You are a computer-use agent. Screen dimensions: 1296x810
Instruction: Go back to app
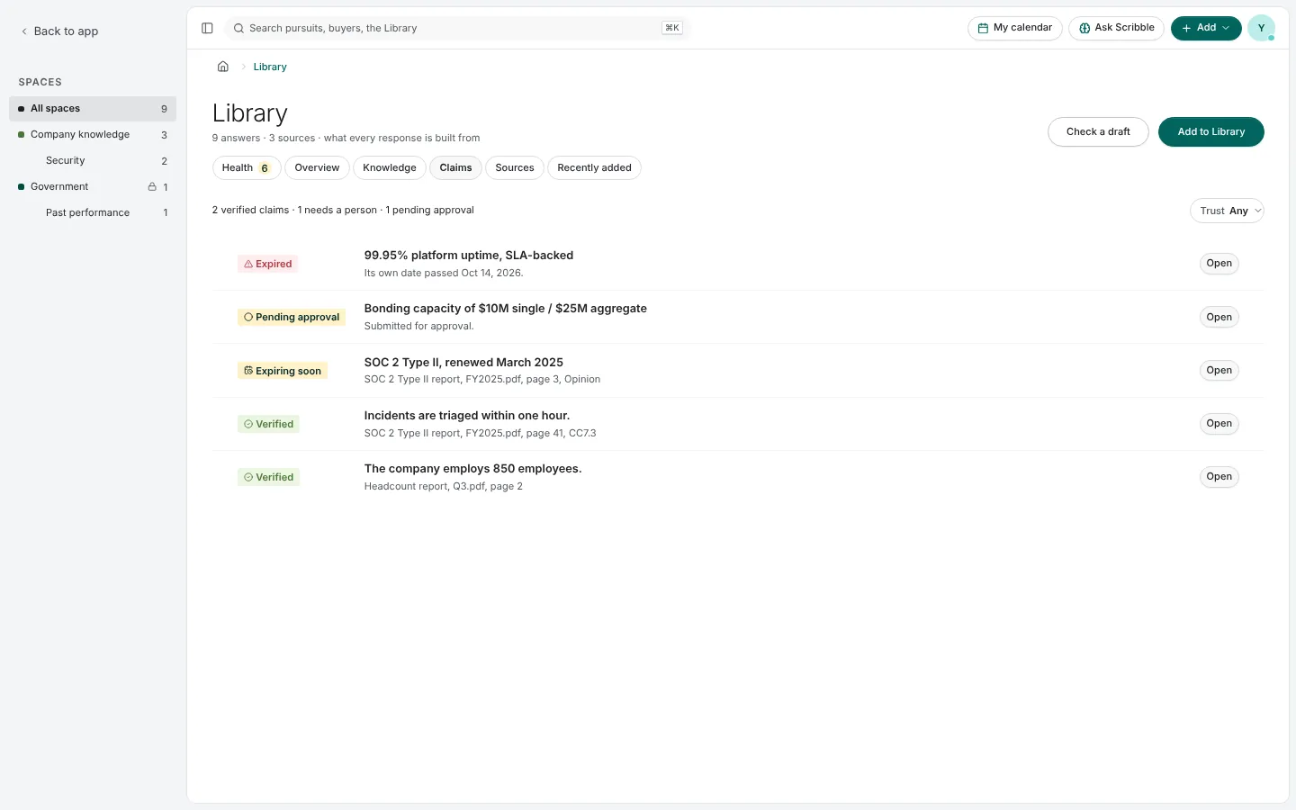click(x=59, y=31)
